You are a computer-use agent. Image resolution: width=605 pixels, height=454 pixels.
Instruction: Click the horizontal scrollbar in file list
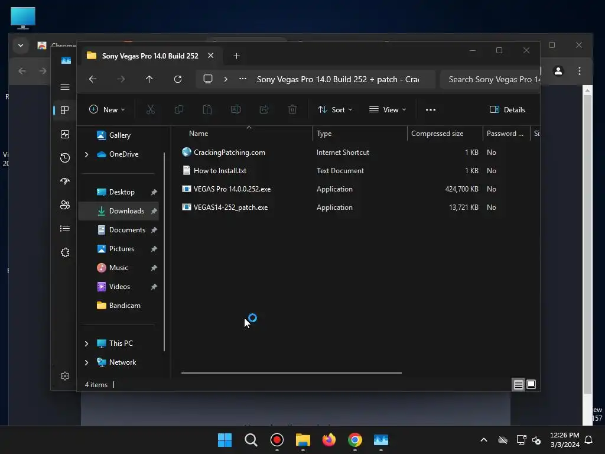pyautogui.click(x=291, y=373)
